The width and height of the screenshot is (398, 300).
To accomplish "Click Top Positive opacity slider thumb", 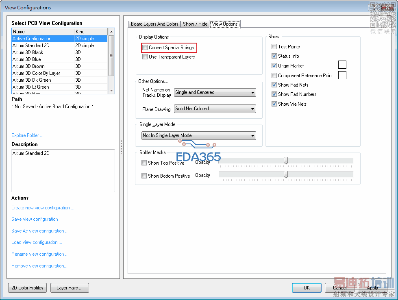I will [286, 161].
